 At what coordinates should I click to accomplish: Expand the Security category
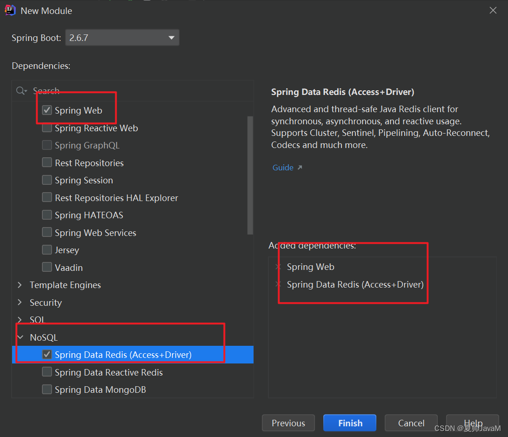pyautogui.click(x=20, y=303)
